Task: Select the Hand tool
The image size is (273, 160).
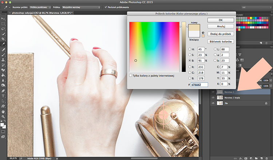Action: pos(3,112)
